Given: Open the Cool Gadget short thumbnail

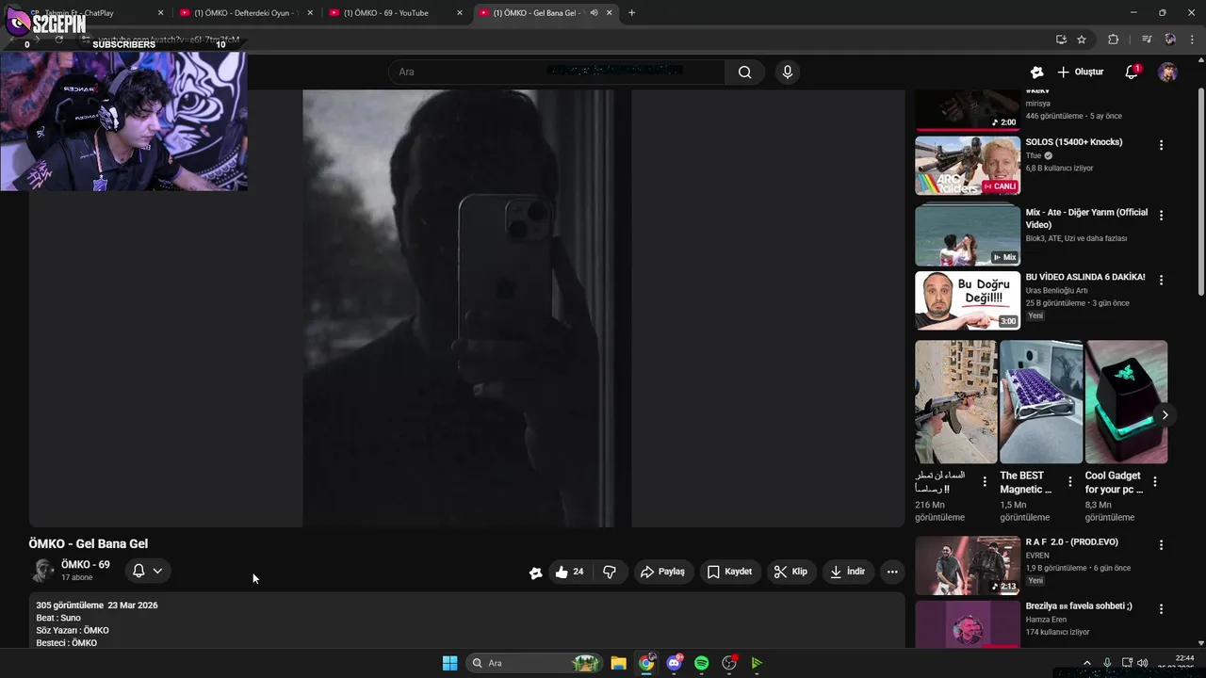Looking at the screenshot, I should [1126, 402].
